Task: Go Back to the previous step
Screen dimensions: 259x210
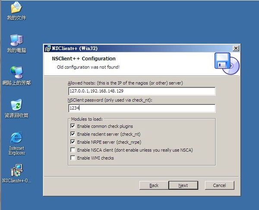Action: click(x=154, y=185)
